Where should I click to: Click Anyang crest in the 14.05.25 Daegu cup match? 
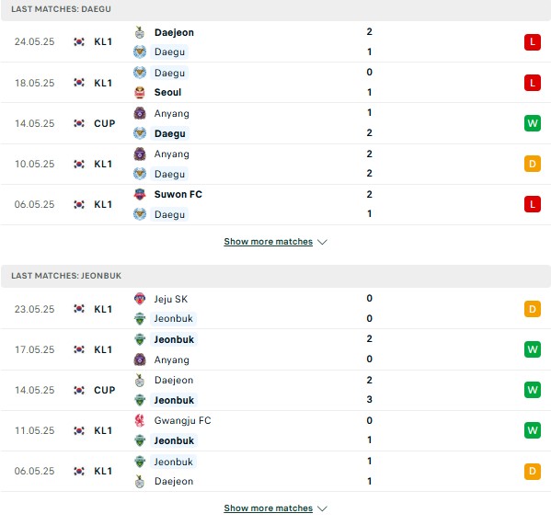[140, 113]
